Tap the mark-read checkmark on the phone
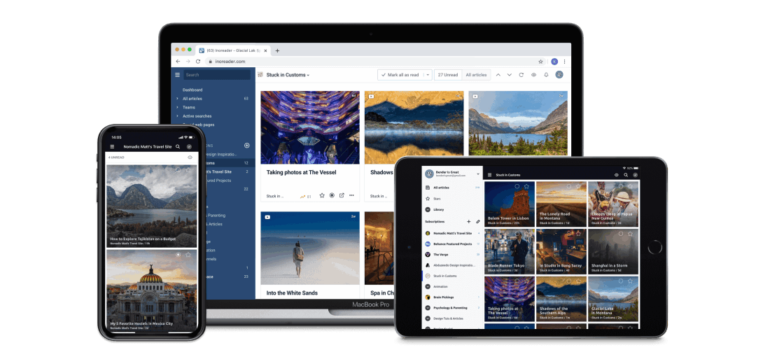This screenshot has height=350, width=770. coord(189,147)
